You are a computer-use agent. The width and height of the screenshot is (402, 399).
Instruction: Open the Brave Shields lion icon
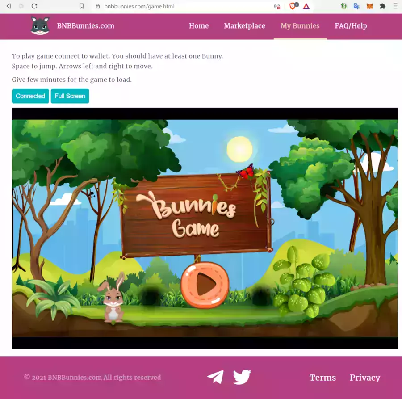coord(293,6)
